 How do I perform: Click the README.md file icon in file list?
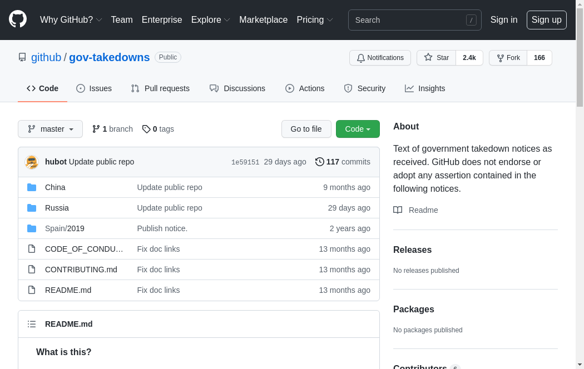pyautogui.click(x=32, y=290)
